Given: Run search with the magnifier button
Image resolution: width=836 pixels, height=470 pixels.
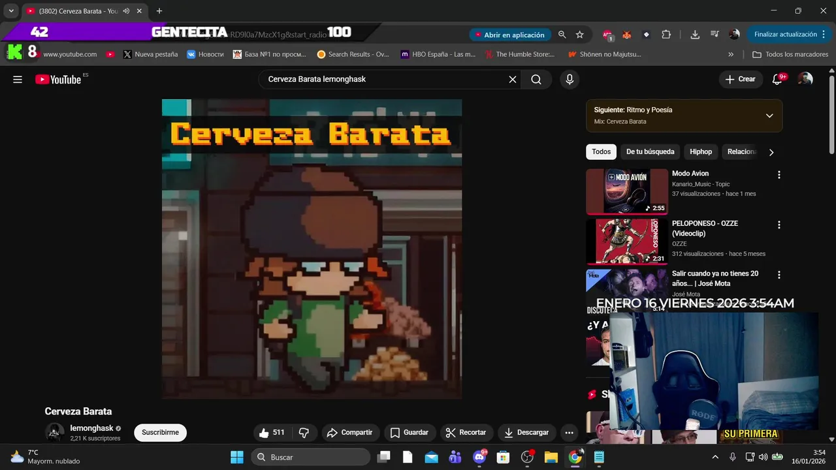Looking at the screenshot, I should 536,80.
